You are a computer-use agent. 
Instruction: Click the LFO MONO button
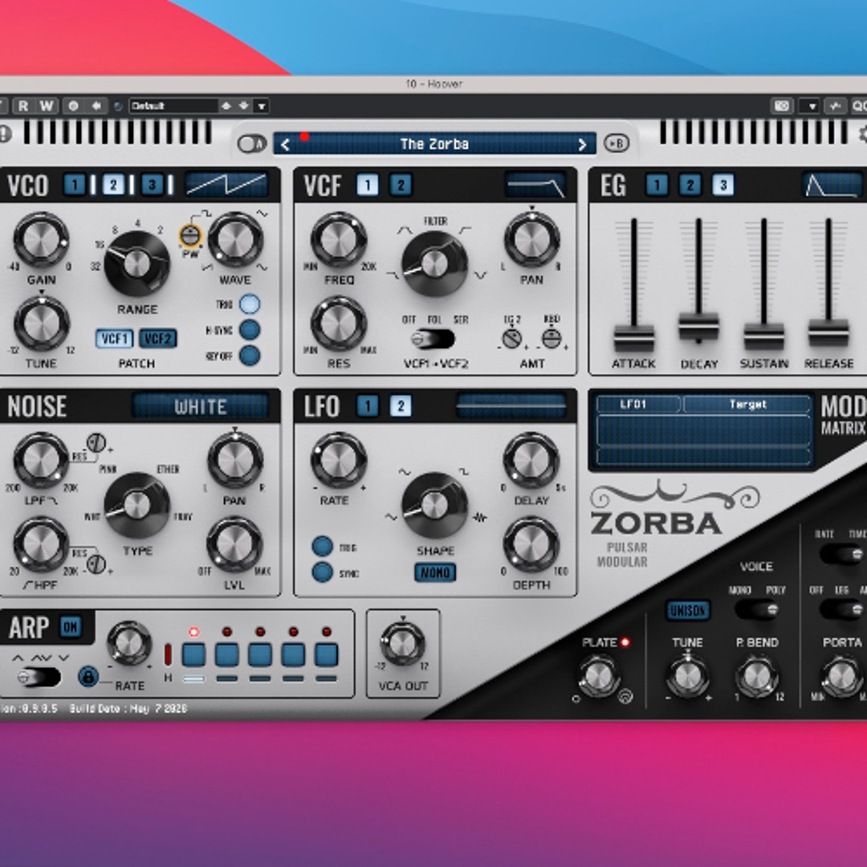click(435, 572)
